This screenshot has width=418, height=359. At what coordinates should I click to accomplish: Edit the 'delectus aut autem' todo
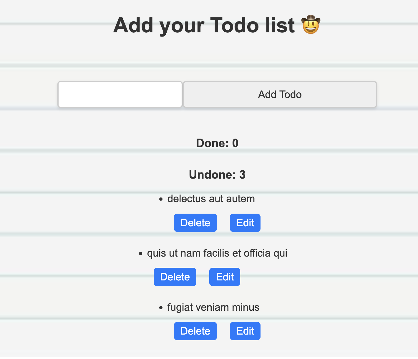[x=245, y=223]
